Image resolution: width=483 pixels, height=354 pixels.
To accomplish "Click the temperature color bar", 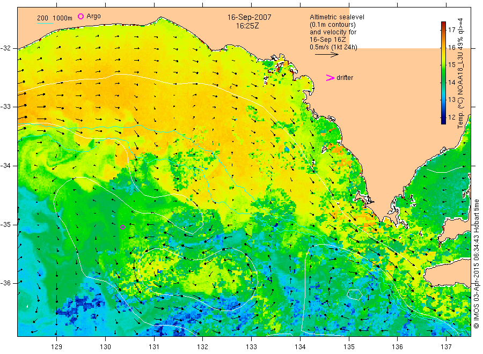I will pyautogui.click(x=443, y=73).
